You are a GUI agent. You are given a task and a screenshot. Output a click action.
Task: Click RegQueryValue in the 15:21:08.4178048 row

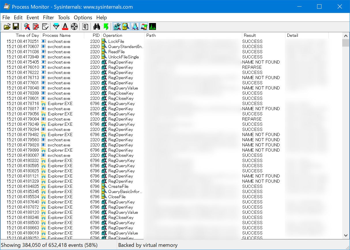coord(123,88)
